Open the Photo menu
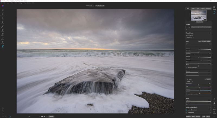 click(12, 3)
